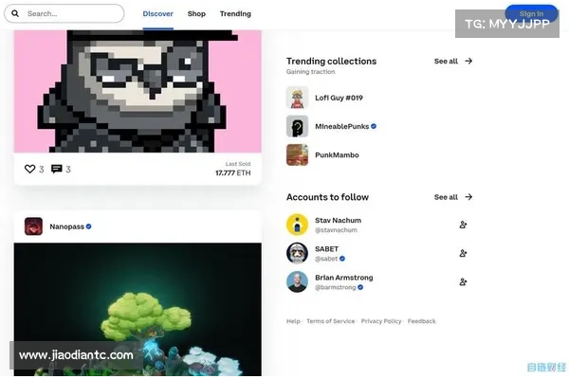
Task: Focus the Search input field
Action: (x=64, y=13)
